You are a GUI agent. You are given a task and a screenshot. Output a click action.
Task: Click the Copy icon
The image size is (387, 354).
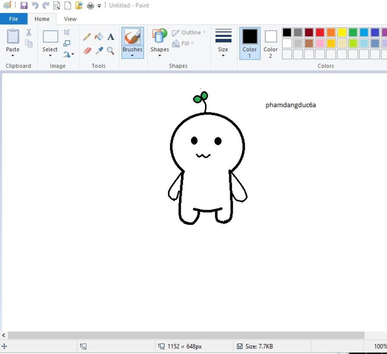click(x=29, y=43)
